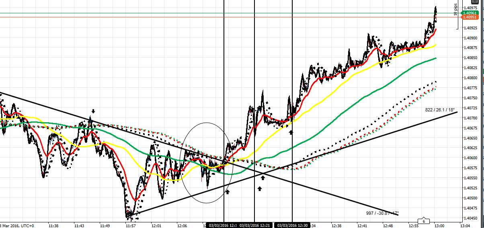Click the 1.40925 price axis label

(470, 28)
